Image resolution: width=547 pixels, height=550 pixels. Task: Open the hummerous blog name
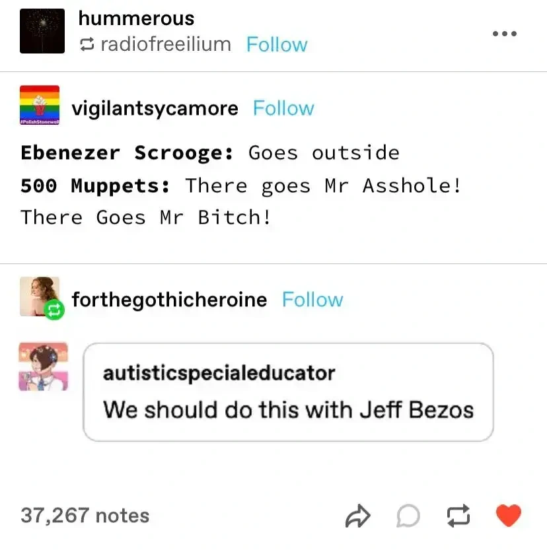136,18
